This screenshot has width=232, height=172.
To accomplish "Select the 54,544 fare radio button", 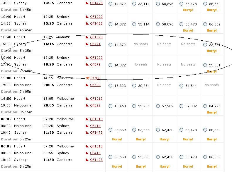I will click(x=181, y=85).
